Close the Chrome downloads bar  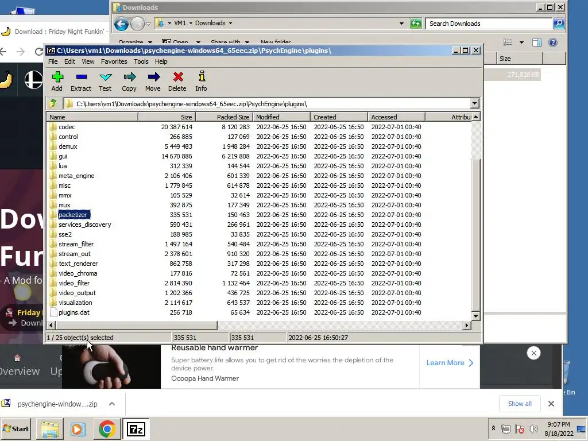(551, 404)
